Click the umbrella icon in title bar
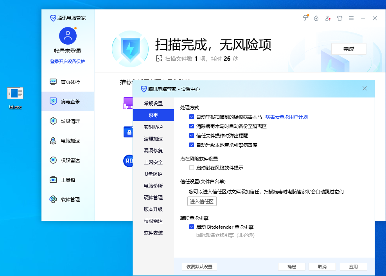This screenshot has width=386, height=276. click(305, 18)
